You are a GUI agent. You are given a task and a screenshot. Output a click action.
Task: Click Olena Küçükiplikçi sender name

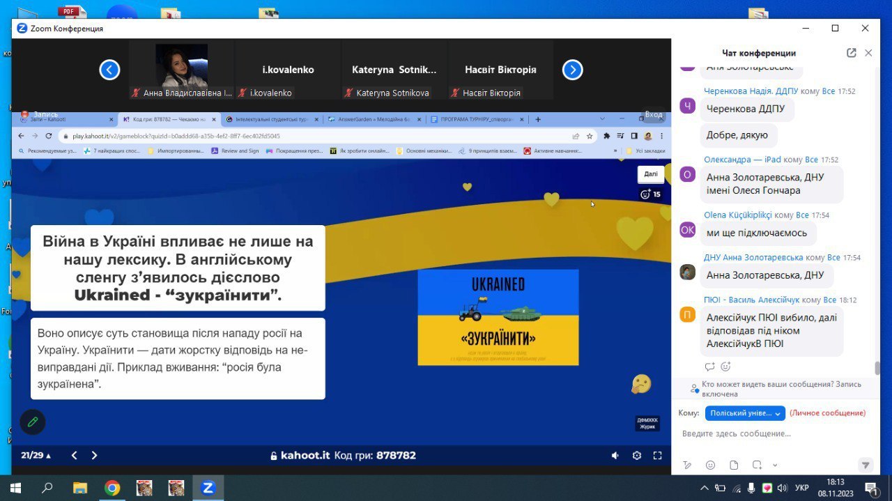coord(739,215)
